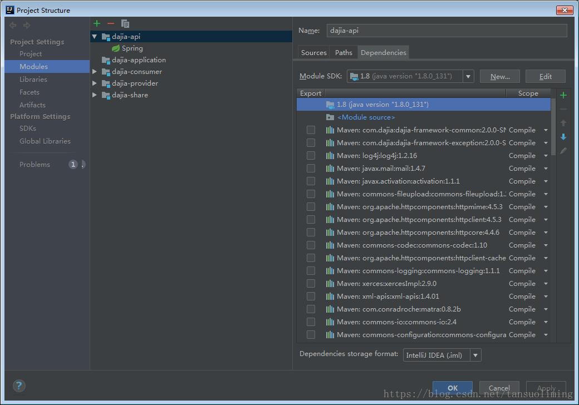Open Dependencies storage format dropdown
Viewport: 579px width, 405px height.
tap(475, 355)
